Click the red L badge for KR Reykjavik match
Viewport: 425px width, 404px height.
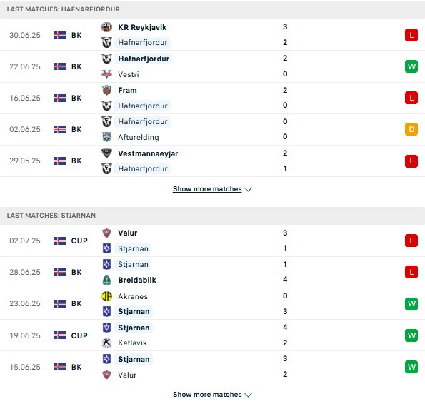(411, 35)
